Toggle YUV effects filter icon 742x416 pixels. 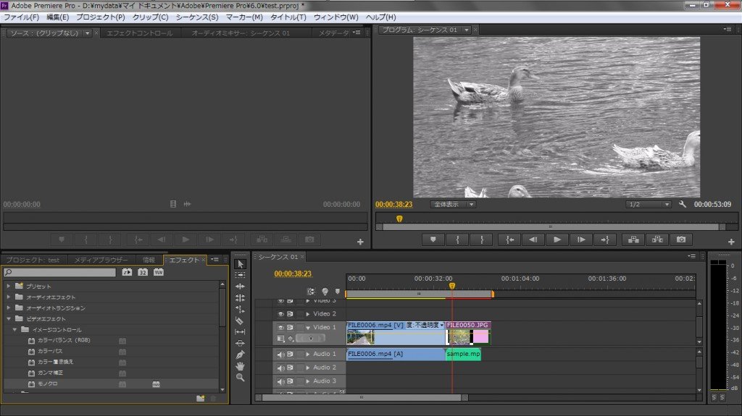coord(159,272)
